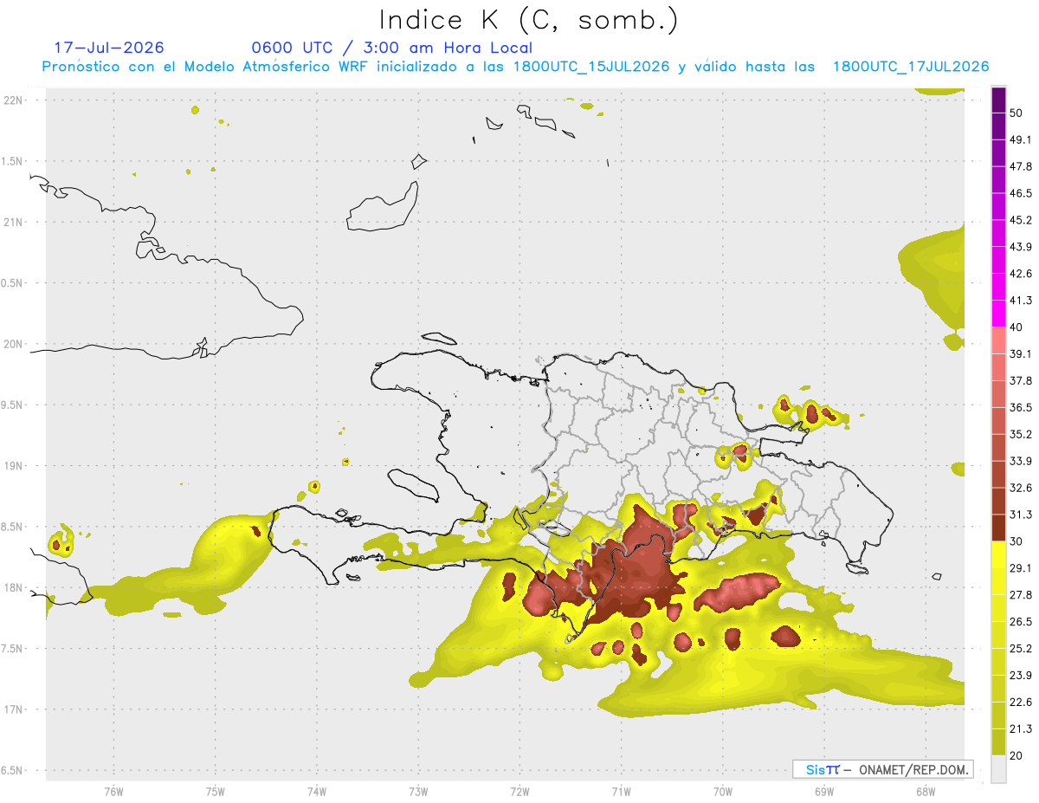Image resolution: width=1039 pixels, height=803 pixels.
Task: Click colorbar value "41.3"
Action: (1021, 301)
